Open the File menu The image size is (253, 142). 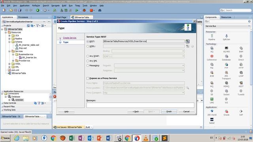point(3,6)
